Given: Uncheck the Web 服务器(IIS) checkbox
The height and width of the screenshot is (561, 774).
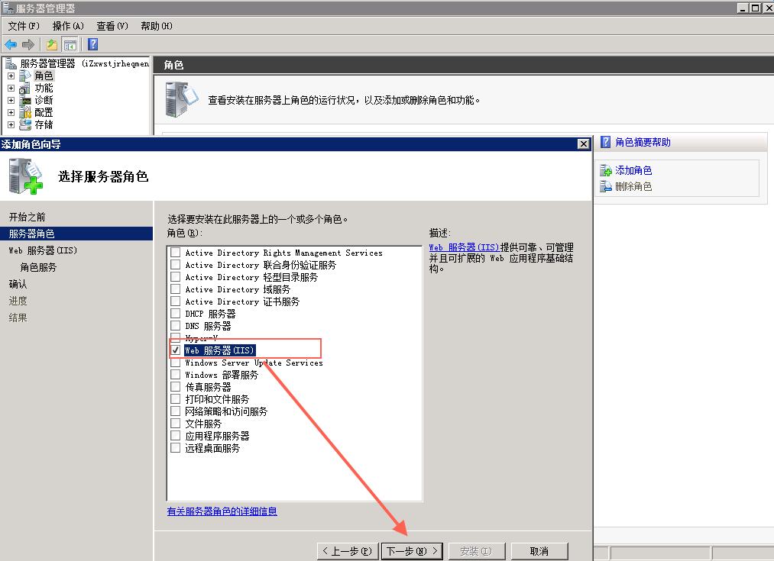Looking at the screenshot, I should 176,350.
